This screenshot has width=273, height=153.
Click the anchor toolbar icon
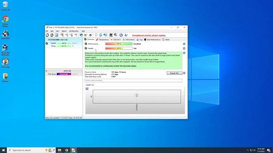coord(126,35)
